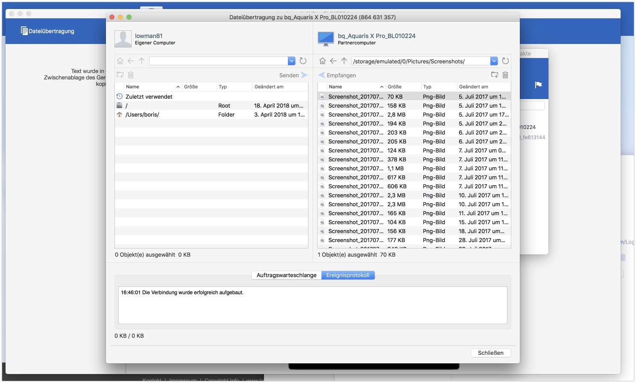This screenshot has height=383, width=636.
Task: Open the partner path history dropdown
Action: click(x=494, y=61)
